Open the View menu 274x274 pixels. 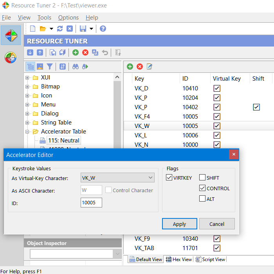(x=24, y=18)
